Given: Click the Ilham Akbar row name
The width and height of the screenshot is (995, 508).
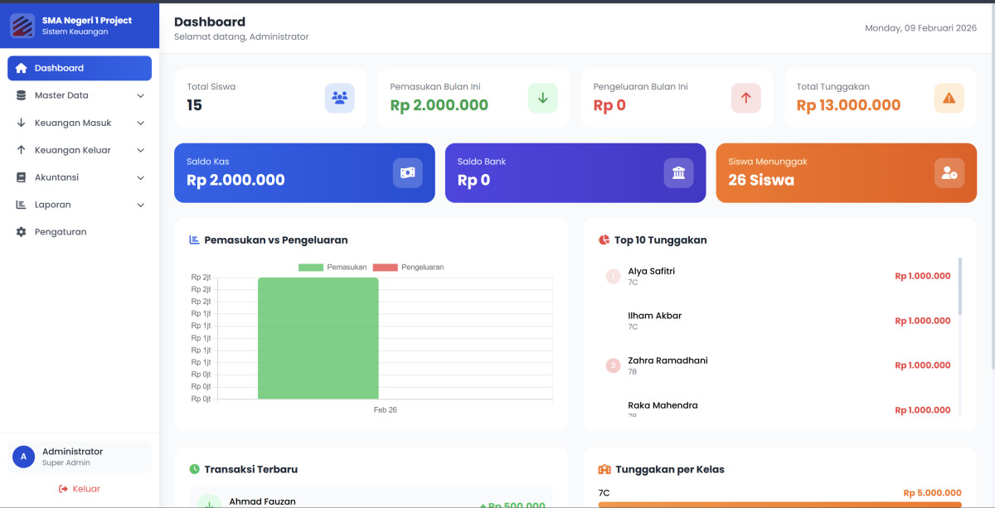Looking at the screenshot, I should point(655,316).
